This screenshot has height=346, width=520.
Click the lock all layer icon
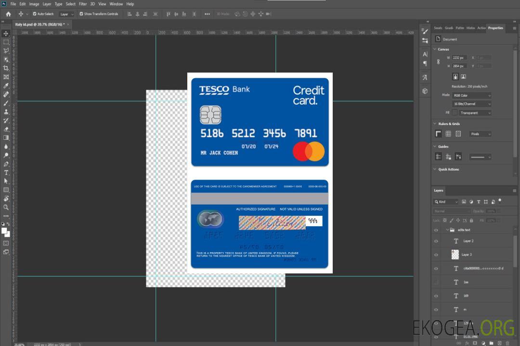click(x=471, y=221)
